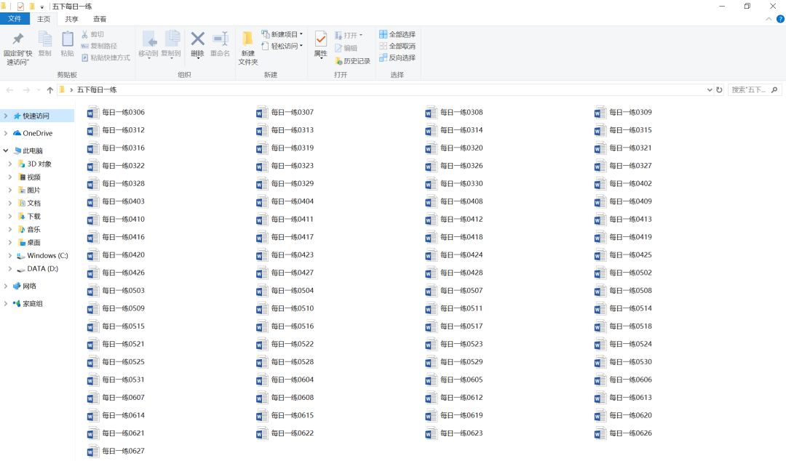The height and width of the screenshot is (461, 786).
Task: Click the Pin to Quick Access icon
Action: [x=18, y=39]
